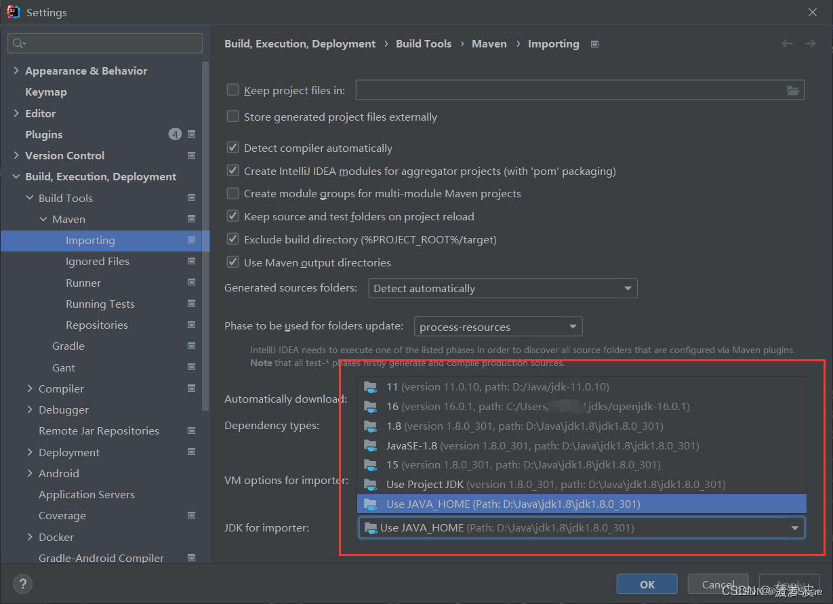The height and width of the screenshot is (604, 833).
Task: Click the forward navigation arrow
Action: [x=809, y=43]
